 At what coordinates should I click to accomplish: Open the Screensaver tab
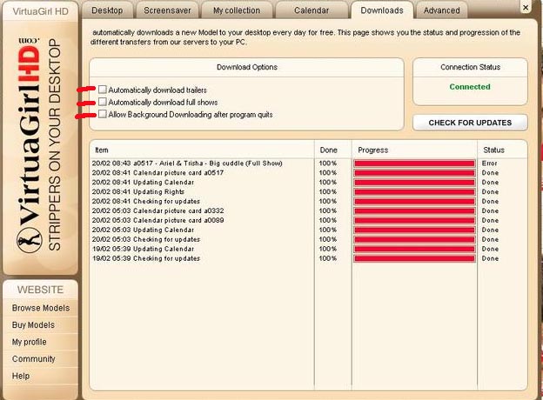[168, 10]
